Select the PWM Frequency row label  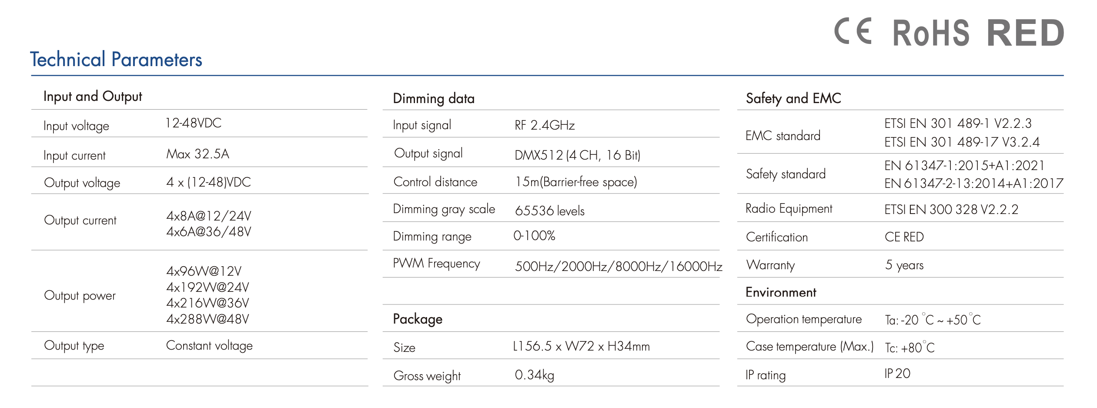coord(436,263)
